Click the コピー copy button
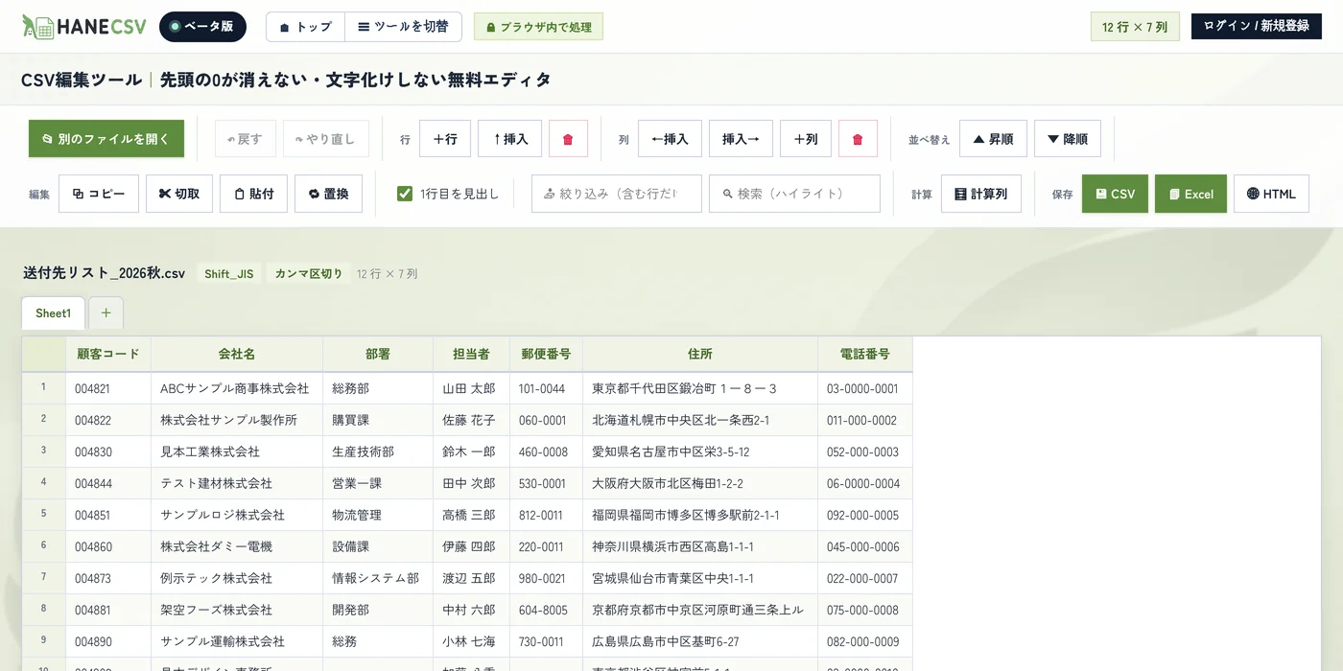 [x=99, y=194]
